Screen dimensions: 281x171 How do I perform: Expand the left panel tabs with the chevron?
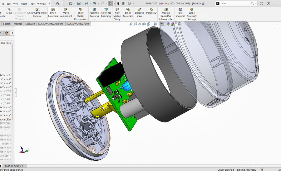click(12, 33)
